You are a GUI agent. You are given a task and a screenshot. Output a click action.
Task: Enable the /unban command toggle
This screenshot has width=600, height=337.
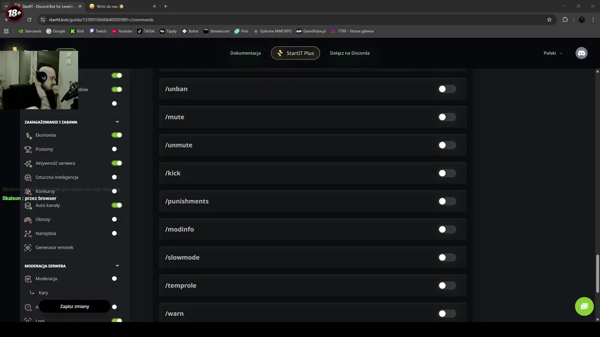447,89
